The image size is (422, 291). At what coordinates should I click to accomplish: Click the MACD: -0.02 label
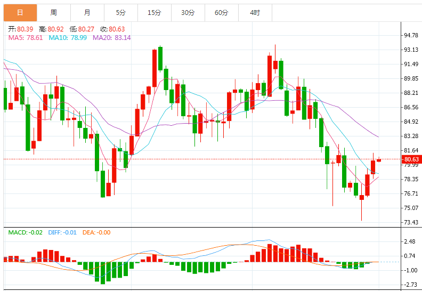tap(25, 232)
